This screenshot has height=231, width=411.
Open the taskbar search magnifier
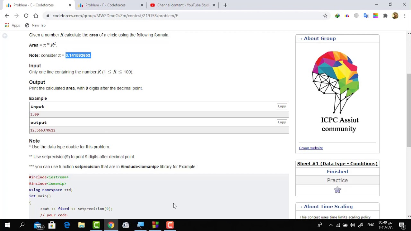click(22, 225)
